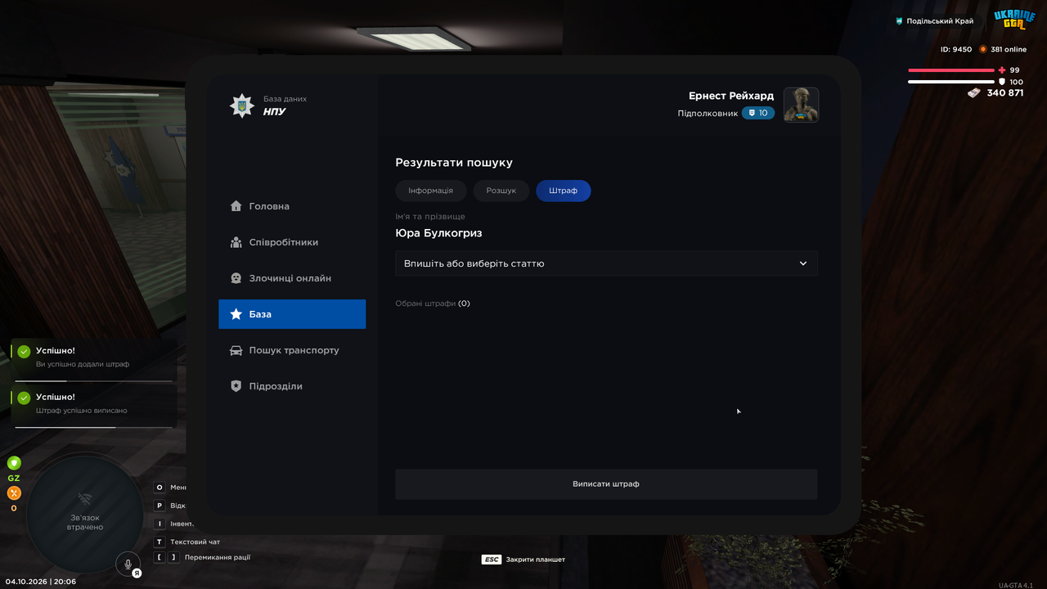Click the green shield GZ status icon

click(x=14, y=463)
